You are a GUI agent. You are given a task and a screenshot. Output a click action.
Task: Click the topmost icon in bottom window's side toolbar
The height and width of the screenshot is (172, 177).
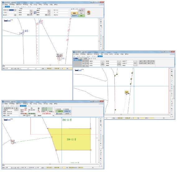tap(101, 119)
